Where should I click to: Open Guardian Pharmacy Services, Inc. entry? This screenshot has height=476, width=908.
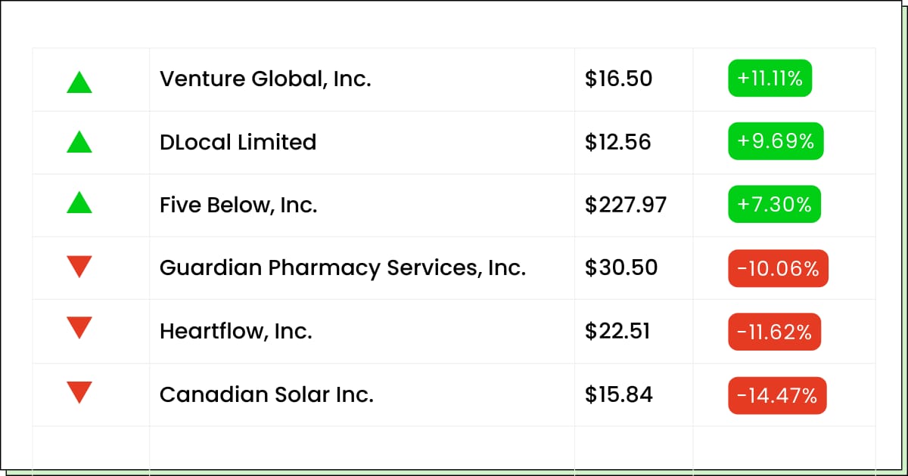coord(342,267)
